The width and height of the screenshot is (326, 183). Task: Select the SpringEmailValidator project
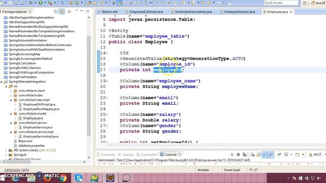(22, 77)
